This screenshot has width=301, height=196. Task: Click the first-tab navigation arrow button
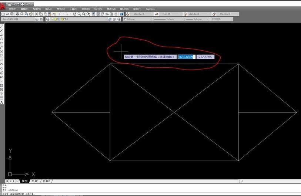7,181
